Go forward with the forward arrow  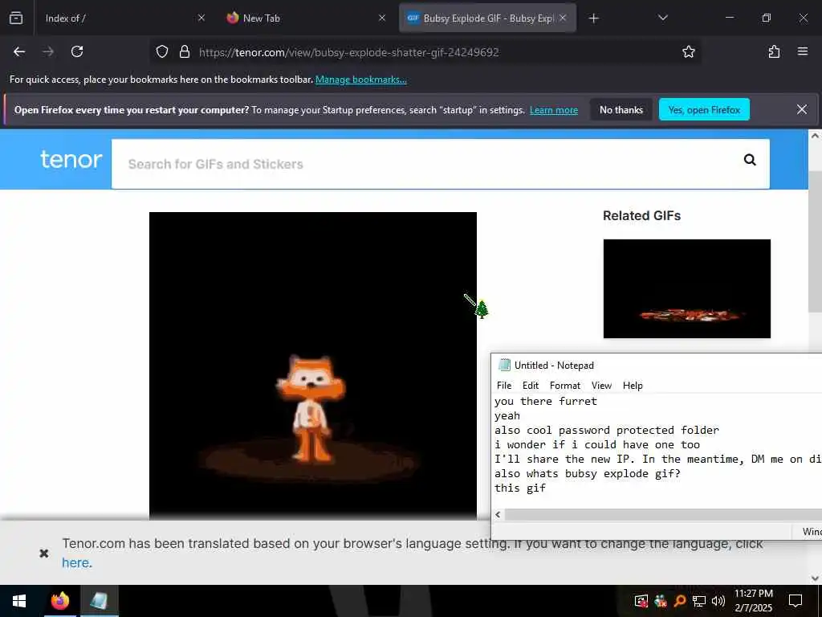point(48,51)
